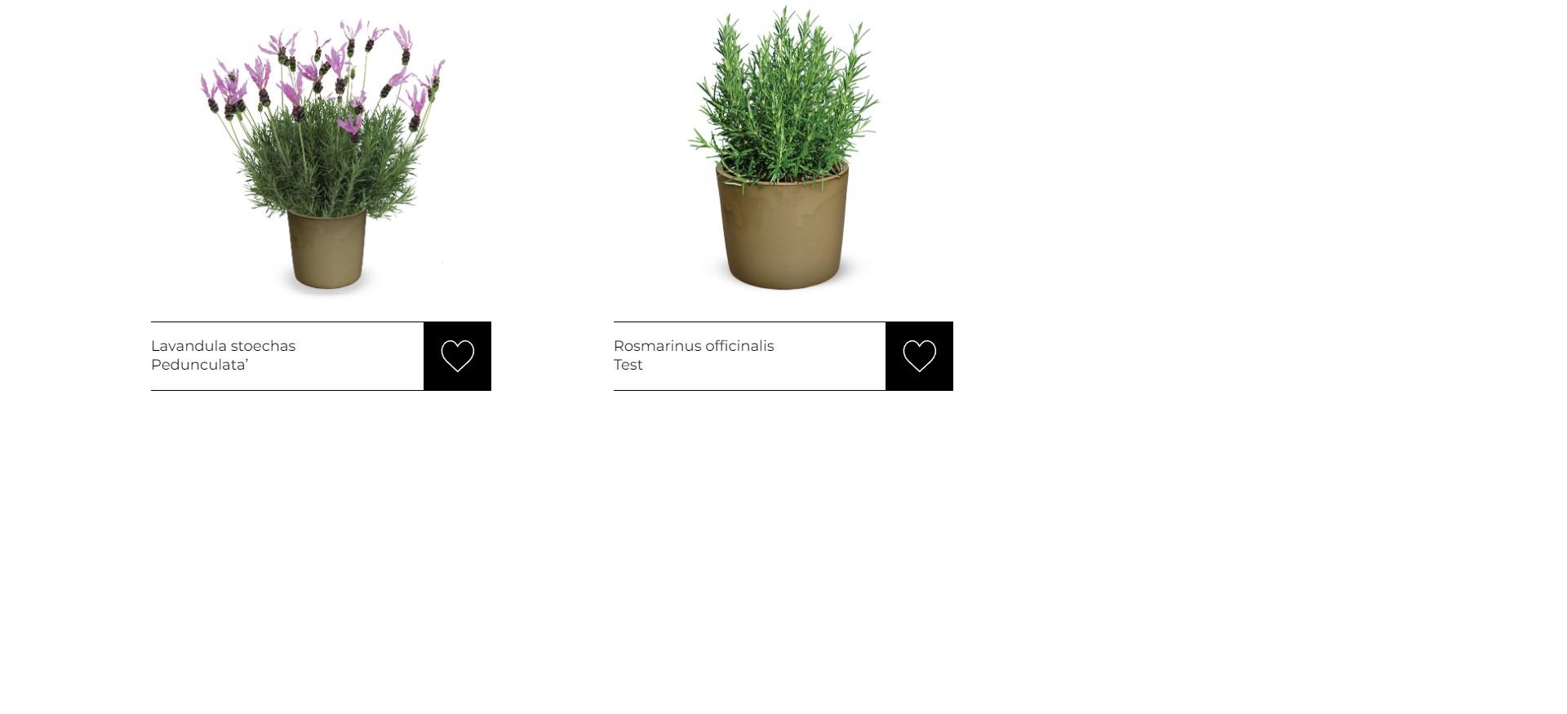
Task: Toggle wishlist for Rosmarinus officinalis Test
Action: coord(919,356)
